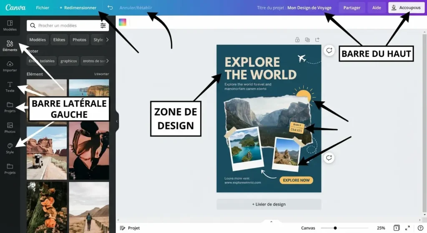The height and width of the screenshot is (233, 427).
Task: Expand the pages panel up chevron
Action: tap(271, 222)
